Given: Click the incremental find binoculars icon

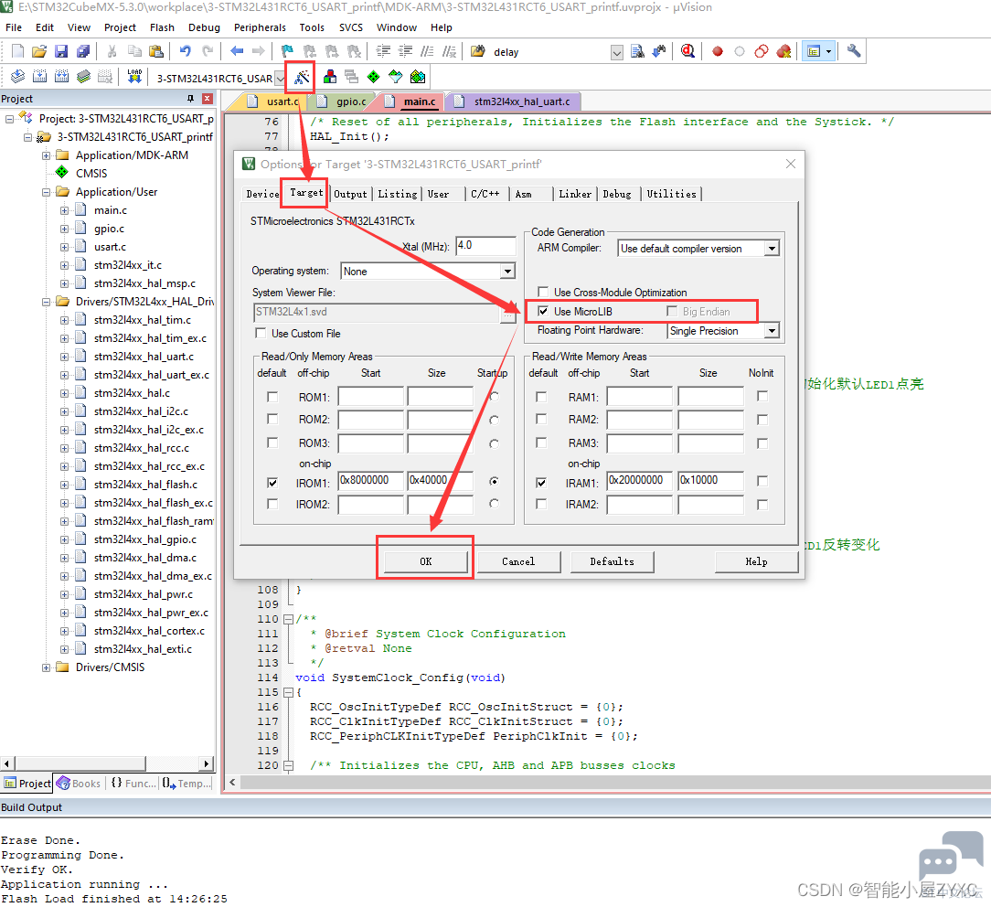Looking at the screenshot, I should 659,51.
